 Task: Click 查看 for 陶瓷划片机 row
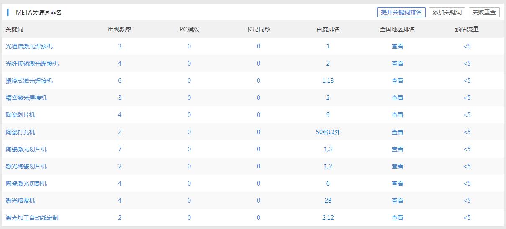pos(397,115)
